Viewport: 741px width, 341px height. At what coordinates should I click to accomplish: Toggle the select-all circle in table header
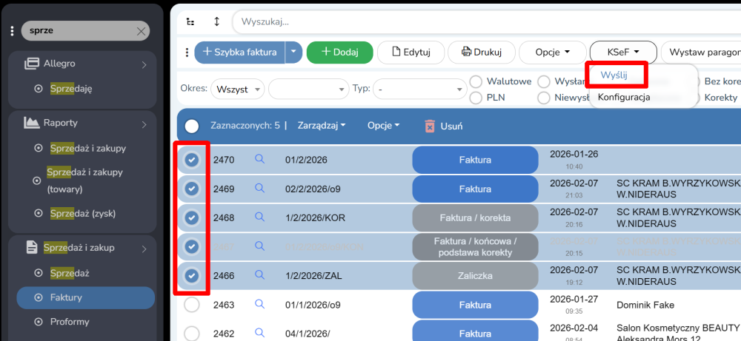[x=191, y=126]
